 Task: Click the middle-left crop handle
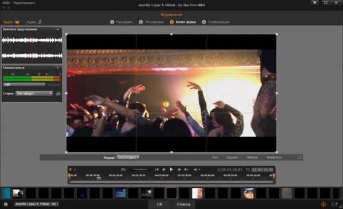coord(66,93)
